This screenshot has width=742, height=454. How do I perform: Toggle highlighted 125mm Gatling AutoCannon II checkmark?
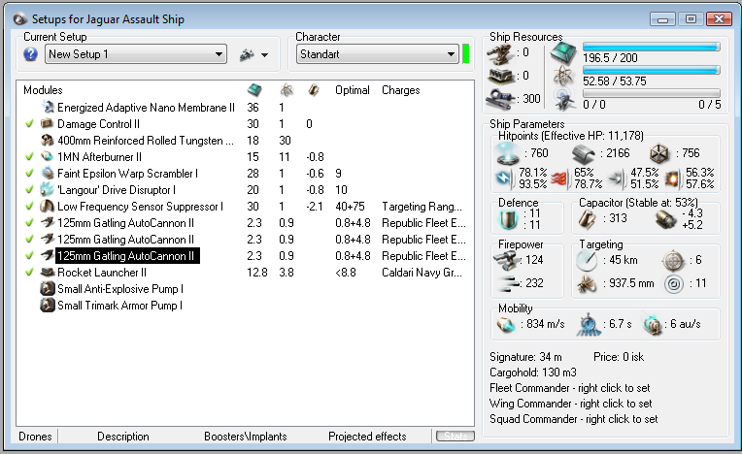click(29, 255)
